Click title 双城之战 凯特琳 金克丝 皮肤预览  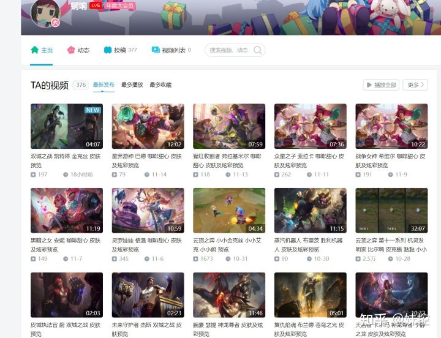(x=66, y=160)
